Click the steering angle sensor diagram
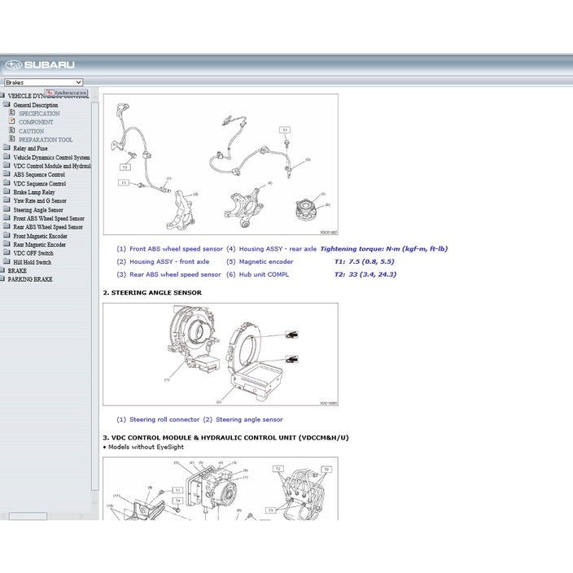Screen dimensions: 573x573 (220, 354)
